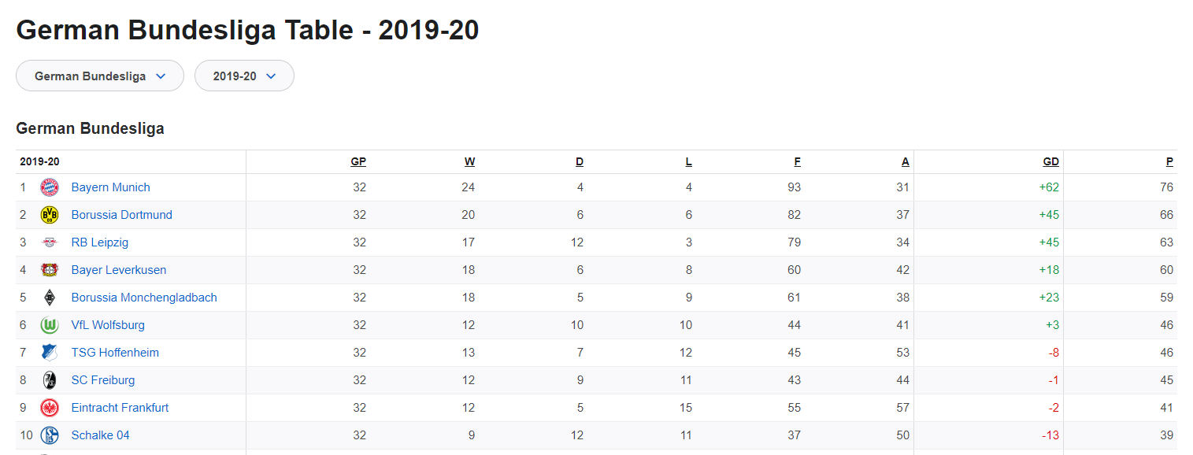Open the 2019-20 season dropdown

(x=244, y=76)
